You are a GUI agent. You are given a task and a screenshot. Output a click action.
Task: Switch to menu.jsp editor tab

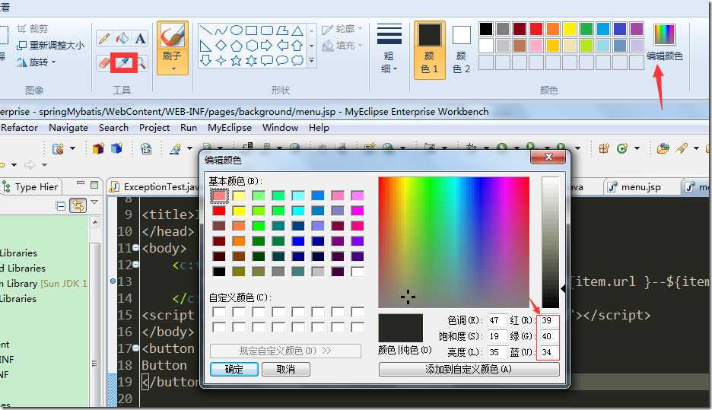635,186
